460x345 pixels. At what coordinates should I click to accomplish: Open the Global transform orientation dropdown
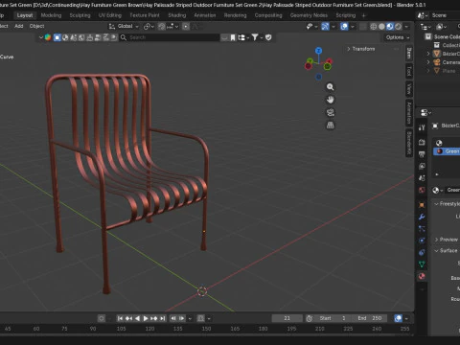coord(124,26)
